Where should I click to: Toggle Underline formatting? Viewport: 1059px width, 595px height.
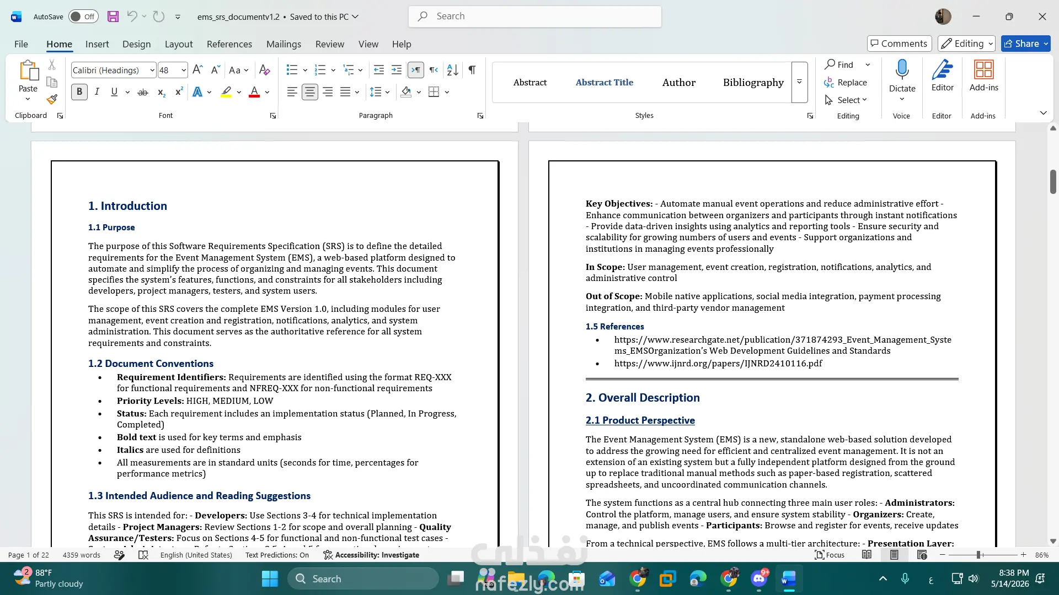click(114, 92)
